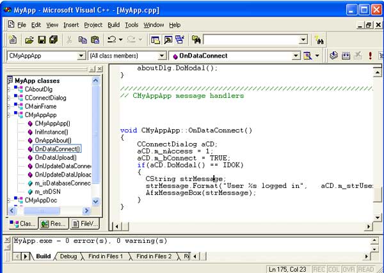Expand the CAboutDlg class node
The width and height of the screenshot is (384, 273).
pos(8,90)
